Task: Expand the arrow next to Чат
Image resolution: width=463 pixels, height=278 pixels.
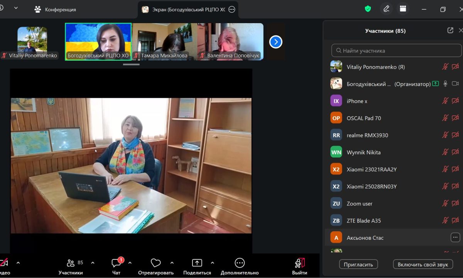Action: (x=130, y=263)
